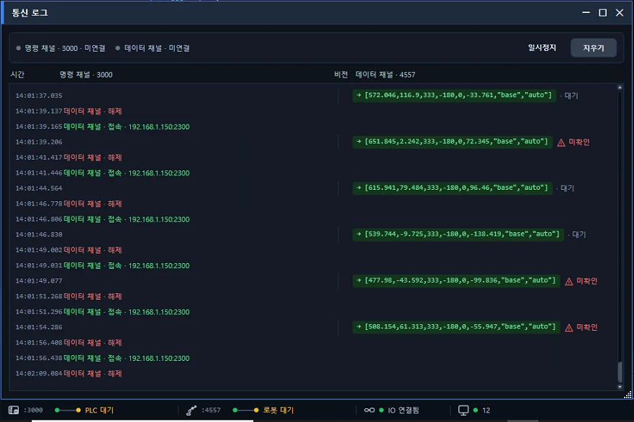The image size is (634, 422).
Task: Click the scrollbar down arrow
Action: coord(620,387)
